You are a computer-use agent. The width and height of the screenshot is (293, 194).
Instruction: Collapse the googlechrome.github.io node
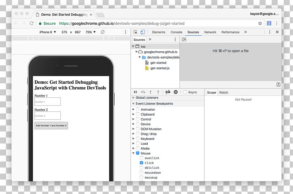[x=136, y=52]
